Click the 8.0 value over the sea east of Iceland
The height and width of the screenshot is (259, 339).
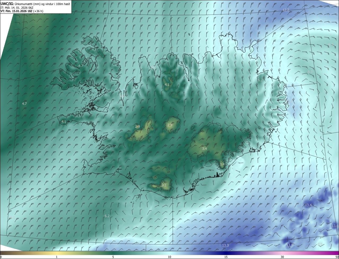[x=310, y=72]
